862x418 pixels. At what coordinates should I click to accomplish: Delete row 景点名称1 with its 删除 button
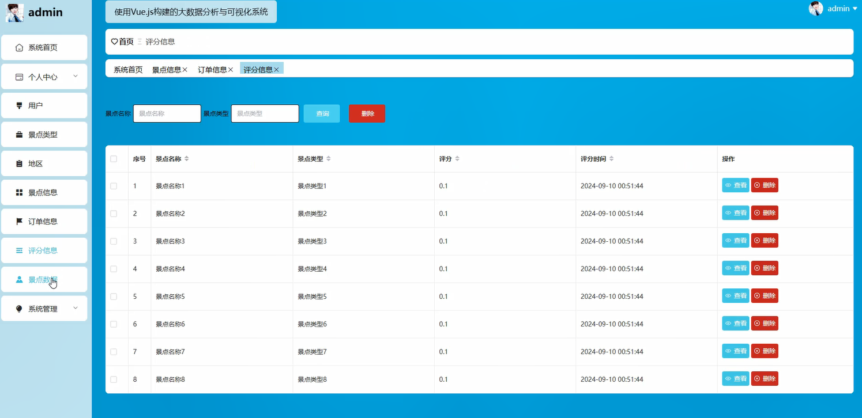tap(765, 185)
